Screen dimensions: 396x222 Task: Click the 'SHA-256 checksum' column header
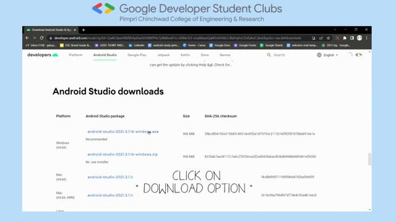tap(221, 116)
